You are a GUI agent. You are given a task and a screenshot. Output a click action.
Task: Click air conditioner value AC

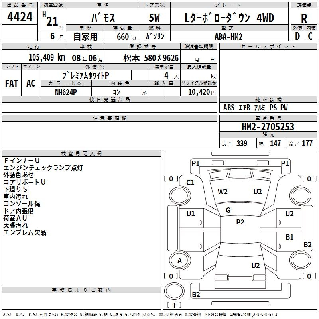[31, 83]
